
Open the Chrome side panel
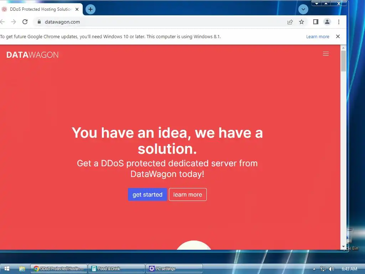(x=316, y=22)
